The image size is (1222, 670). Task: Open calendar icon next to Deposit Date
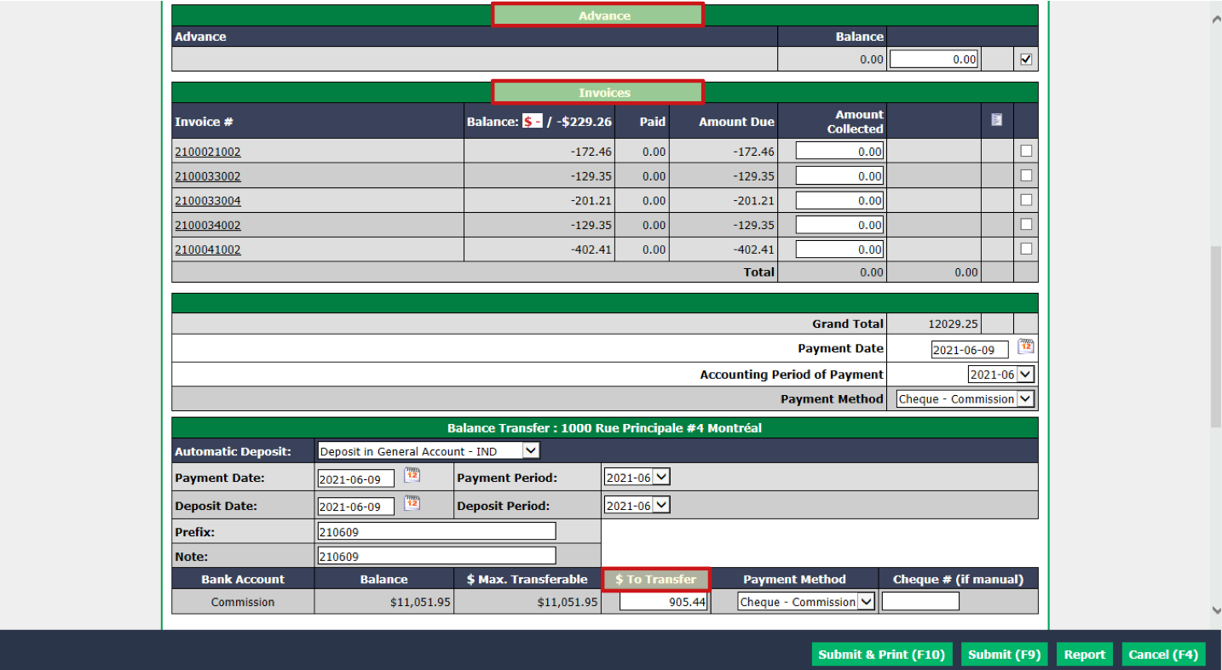click(412, 503)
